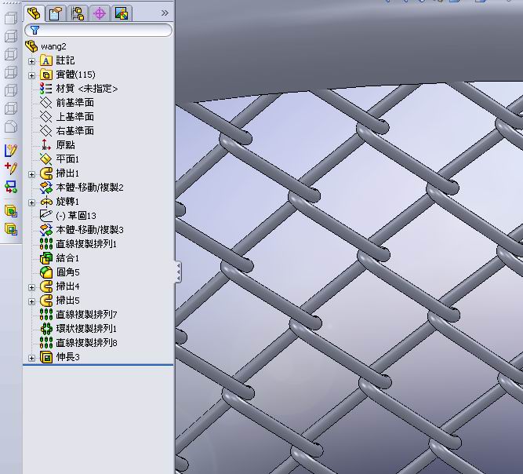Select 直線複製排列8 linear pattern icon
The height and width of the screenshot is (474, 523).
(x=46, y=342)
